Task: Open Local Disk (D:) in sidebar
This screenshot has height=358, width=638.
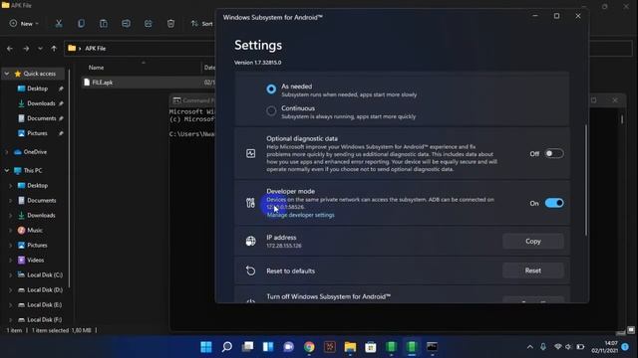Action: (44, 290)
